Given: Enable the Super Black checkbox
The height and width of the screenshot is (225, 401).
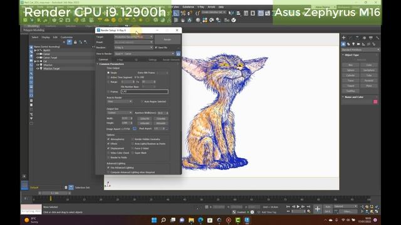Looking at the screenshot, I should (x=133, y=152).
